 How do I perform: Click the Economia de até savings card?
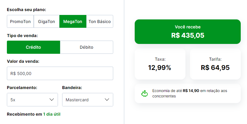[x=188, y=94]
